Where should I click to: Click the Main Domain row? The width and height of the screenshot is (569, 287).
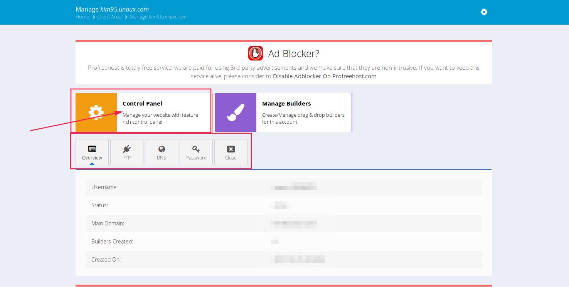point(283,223)
